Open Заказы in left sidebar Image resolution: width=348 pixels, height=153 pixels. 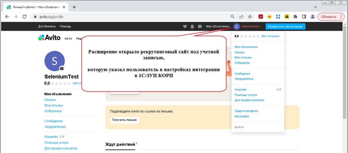tap(50, 100)
